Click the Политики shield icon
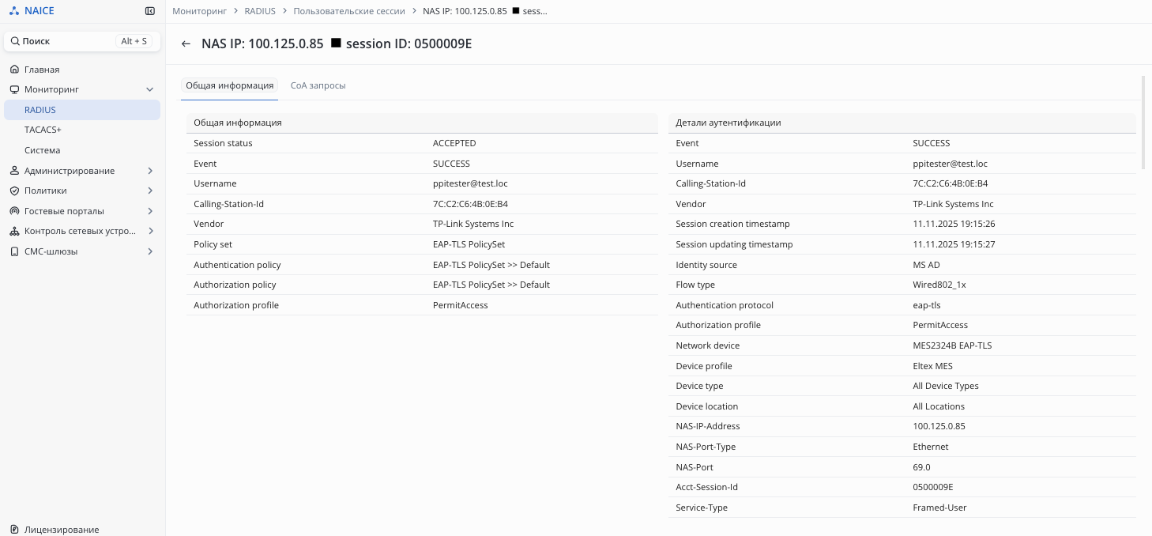 [x=14, y=191]
